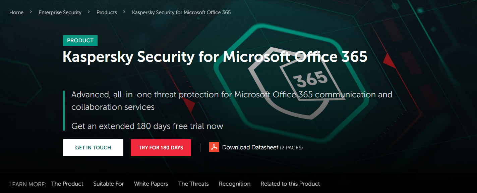Click the chevron right after Home breadcrumb
Viewport: 477px width, 193px height.
31,12
